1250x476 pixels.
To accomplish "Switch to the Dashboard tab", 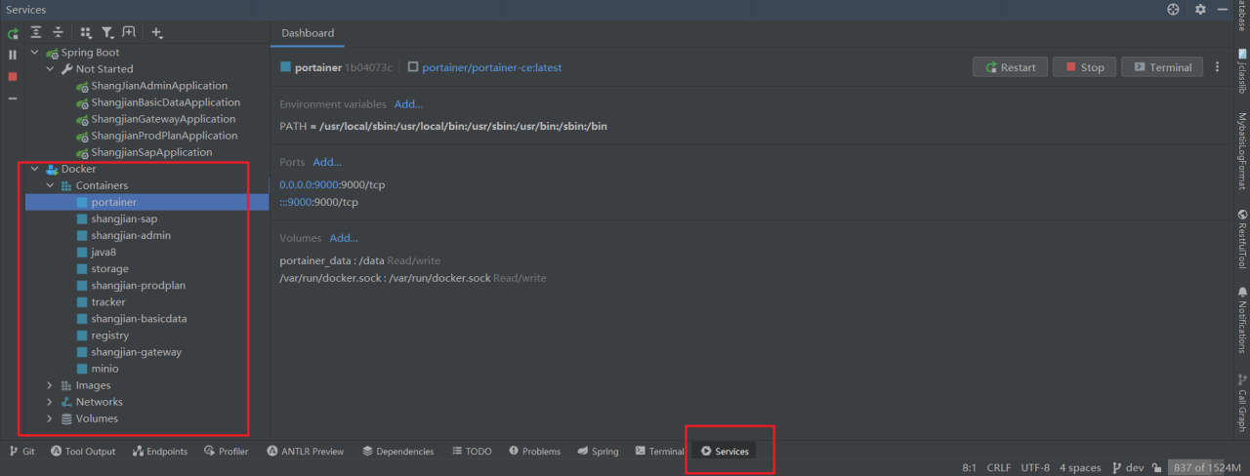I will pyautogui.click(x=308, y=33).
